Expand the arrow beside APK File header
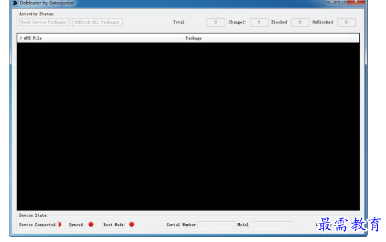The image size is (386, 242). tap(21, 38)
